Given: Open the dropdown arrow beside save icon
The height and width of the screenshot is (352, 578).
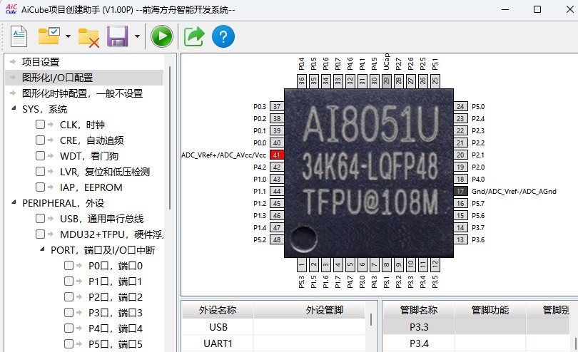Looking at the screenshot, I should click(137, 36).
